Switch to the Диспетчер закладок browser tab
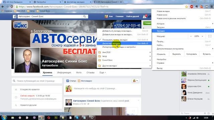 [x=77, y=2]
